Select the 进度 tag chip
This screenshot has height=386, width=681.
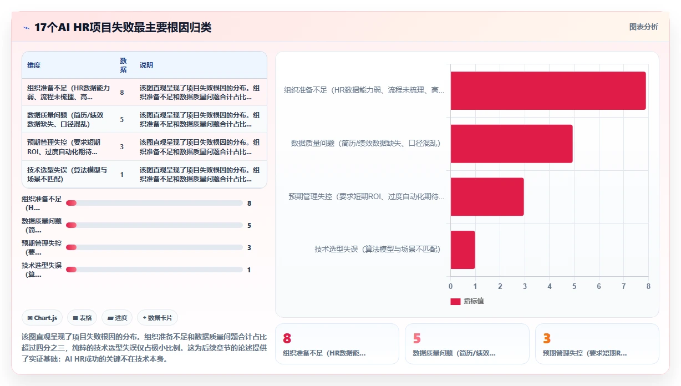tap(117, 318)
